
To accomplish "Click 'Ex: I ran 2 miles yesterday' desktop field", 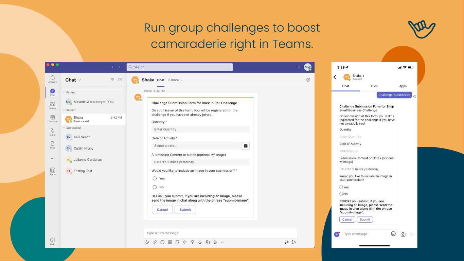I will [x=200, y=162].
